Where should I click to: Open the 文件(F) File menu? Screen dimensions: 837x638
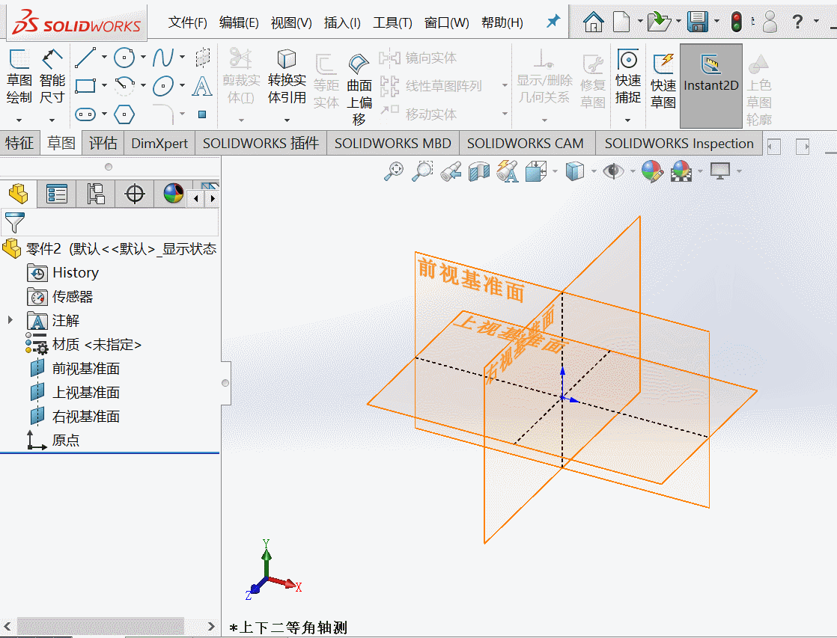187,22
